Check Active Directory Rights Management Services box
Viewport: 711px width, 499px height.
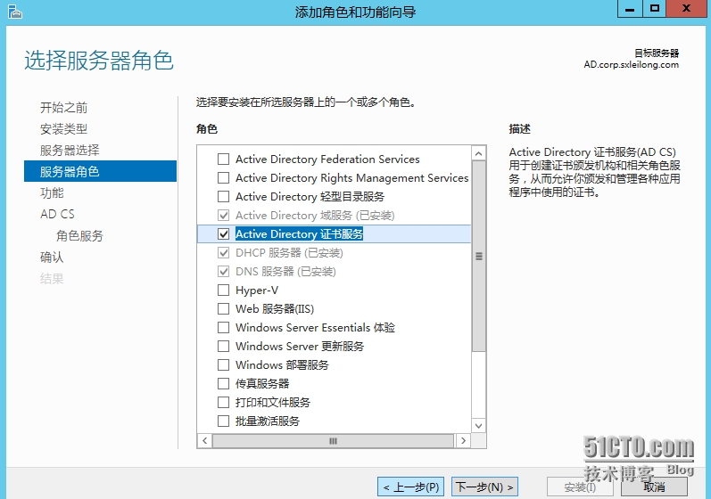coord(224,178)
